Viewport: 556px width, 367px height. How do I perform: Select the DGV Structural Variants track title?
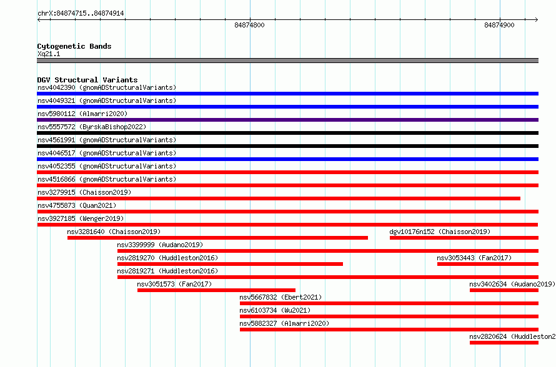pyautogui.click(x=87, y=80)
